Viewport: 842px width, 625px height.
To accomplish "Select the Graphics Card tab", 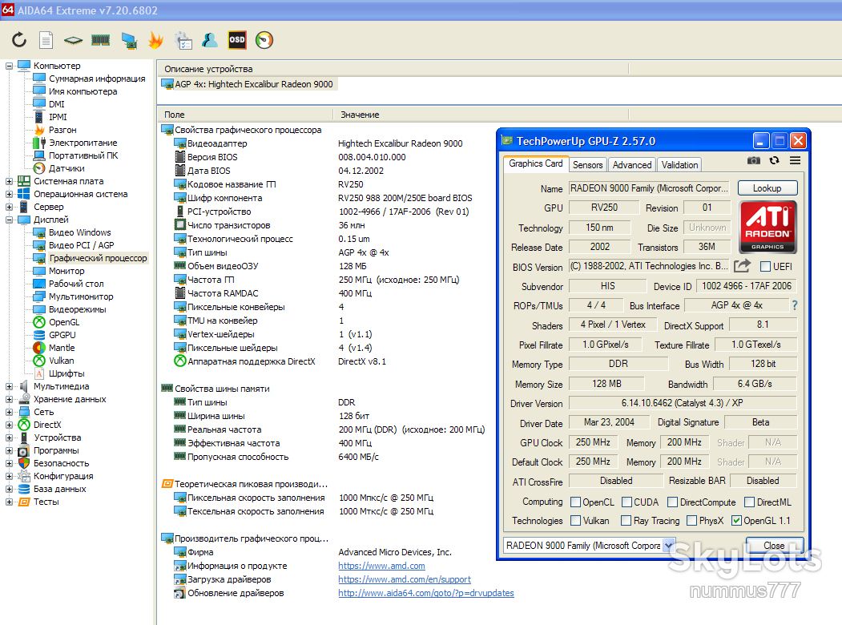I will (x=535, y=163).
